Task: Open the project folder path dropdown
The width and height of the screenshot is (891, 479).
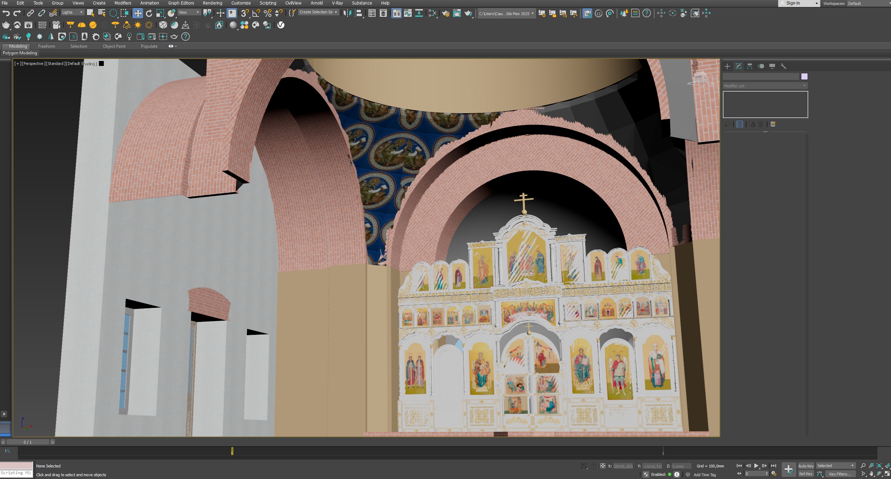Action: pos(506,14)
